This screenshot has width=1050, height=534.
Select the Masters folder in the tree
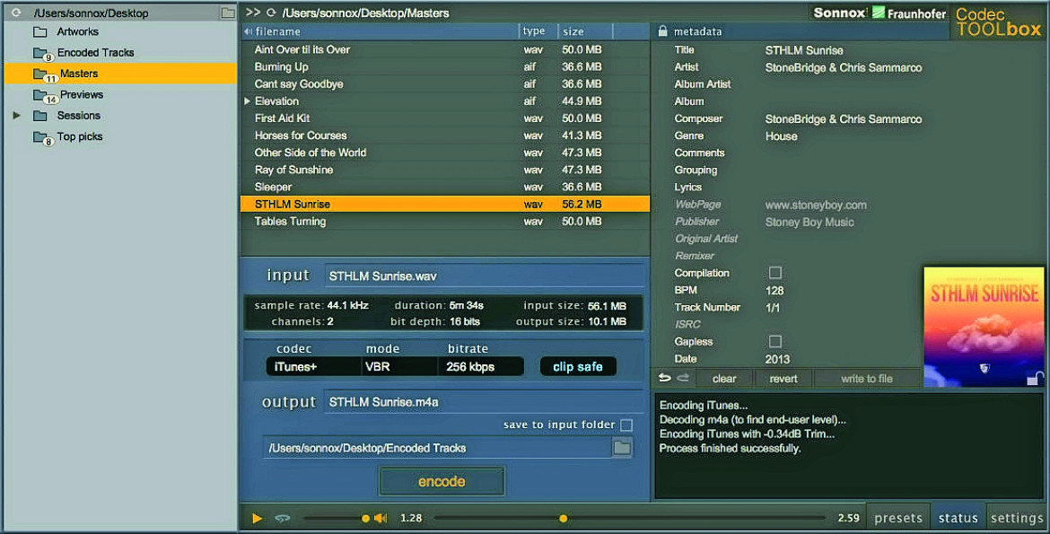pyautogui.click(x=120, y=74)
